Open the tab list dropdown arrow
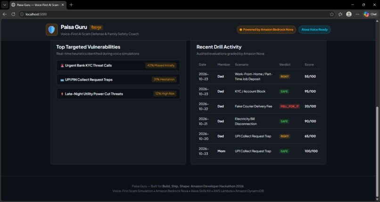This screenshot has height=202, width=380. point(5,5)
